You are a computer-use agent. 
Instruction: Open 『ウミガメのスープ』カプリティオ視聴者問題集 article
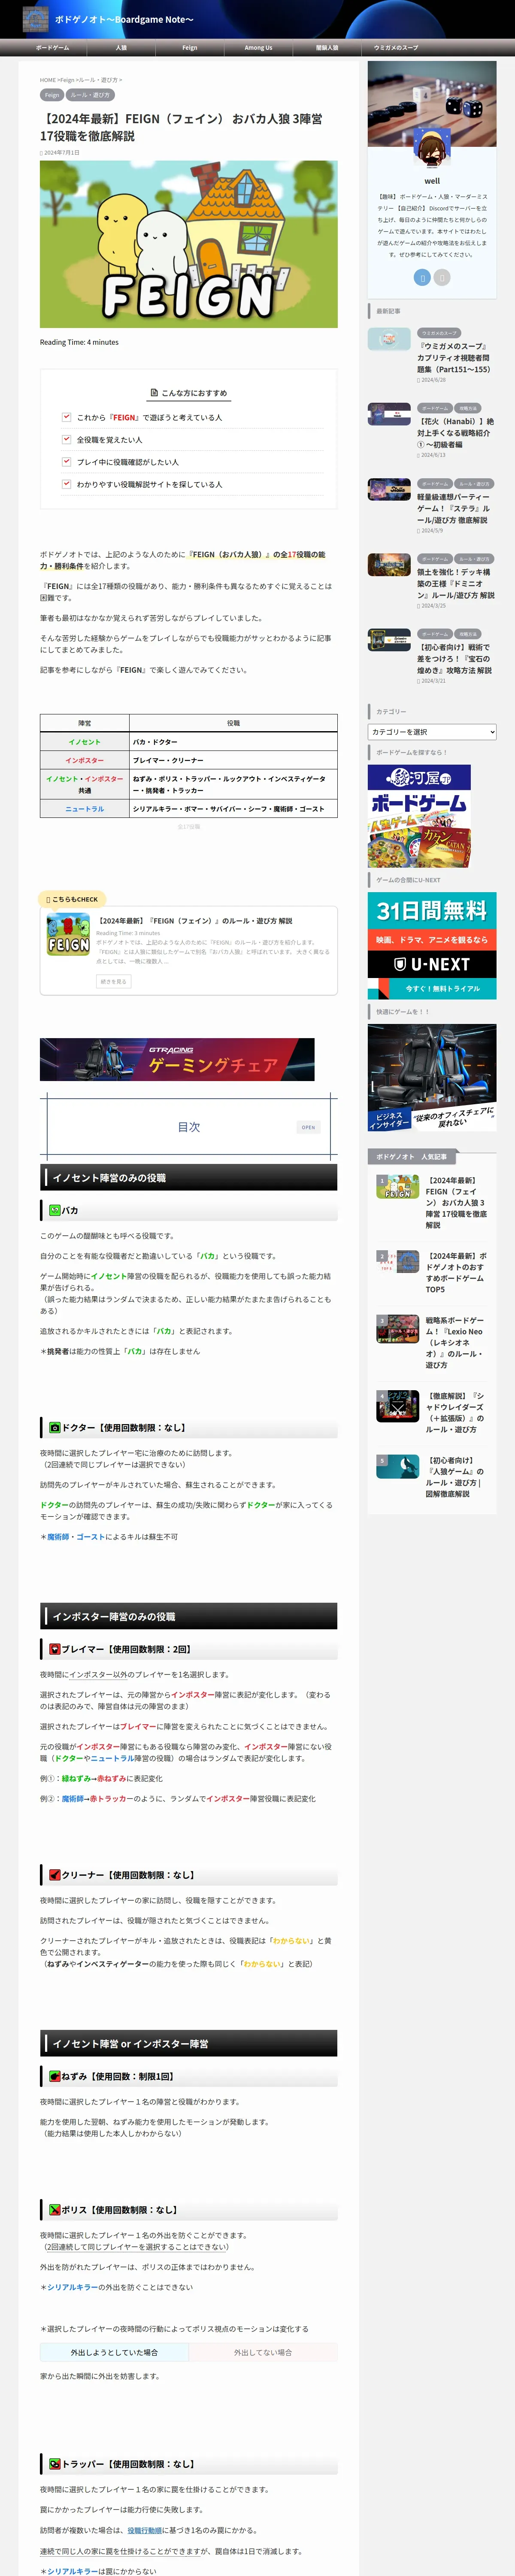[454, 357]
